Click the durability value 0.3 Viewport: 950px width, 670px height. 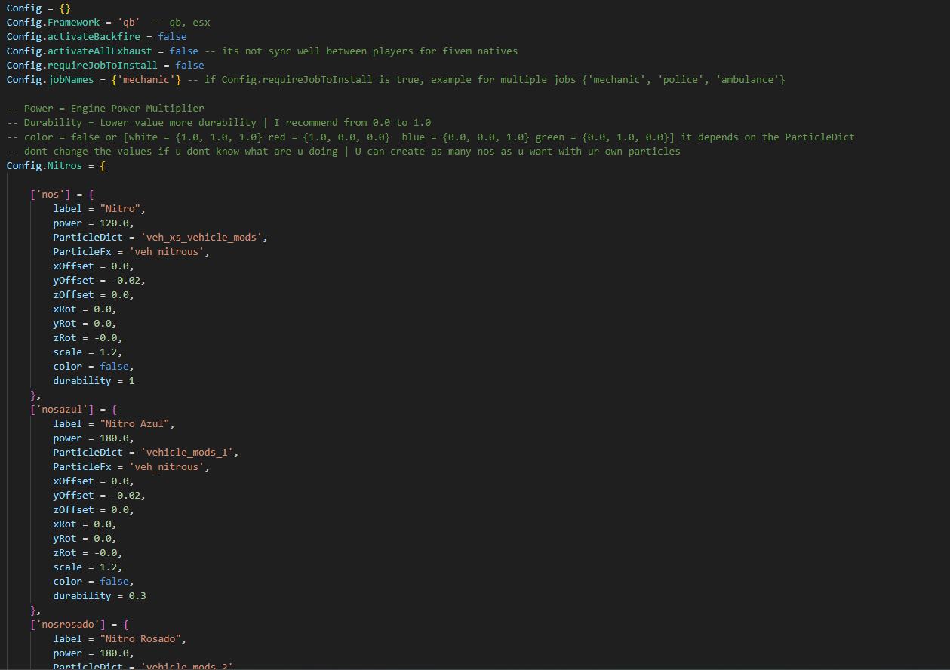pos(137,596)
